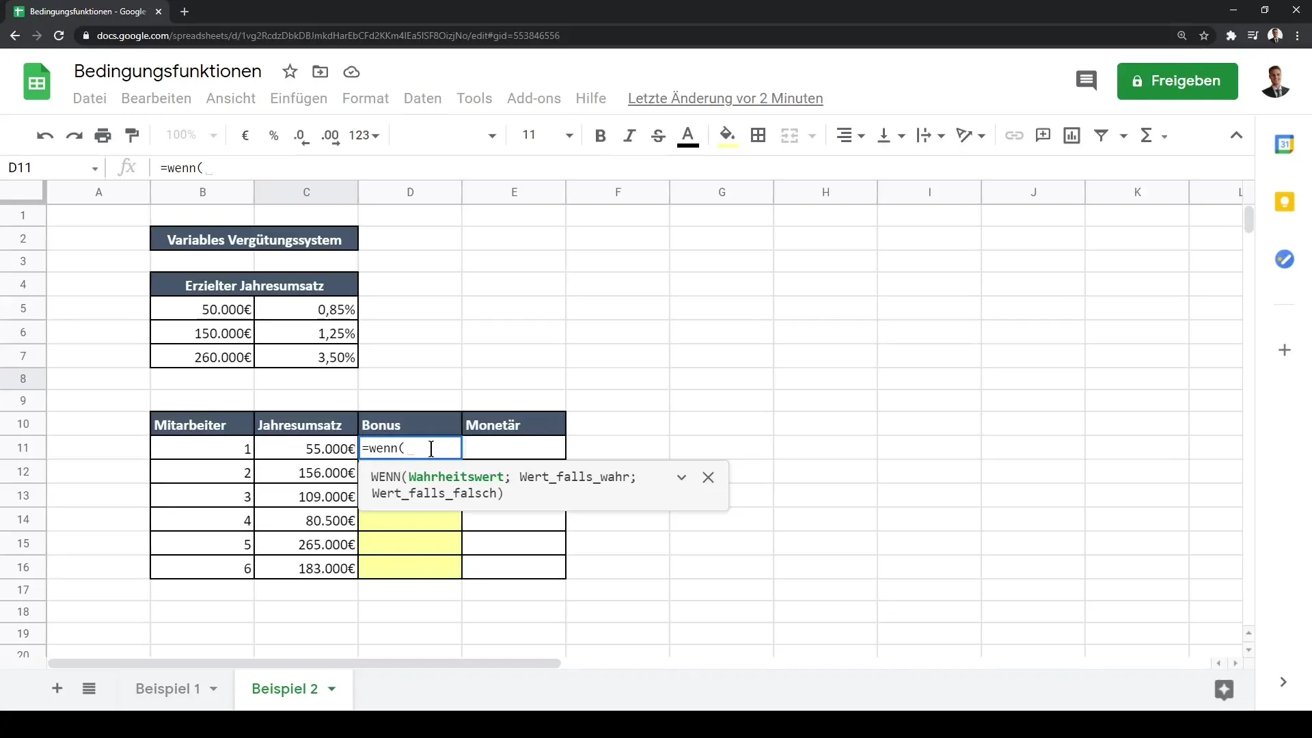
Task: Click the percentage format icon
Action: [273, 135]
